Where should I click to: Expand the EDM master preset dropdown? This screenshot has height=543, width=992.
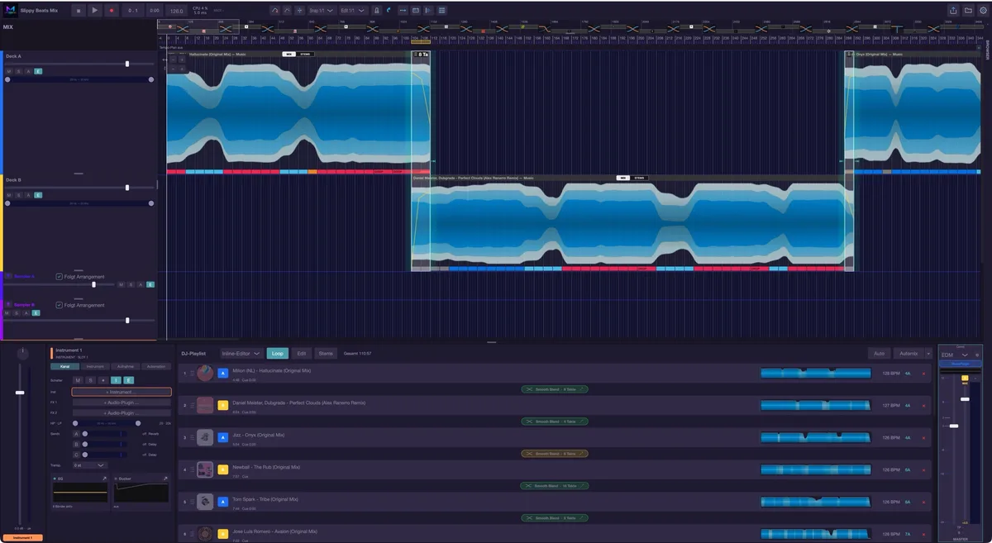964,355
